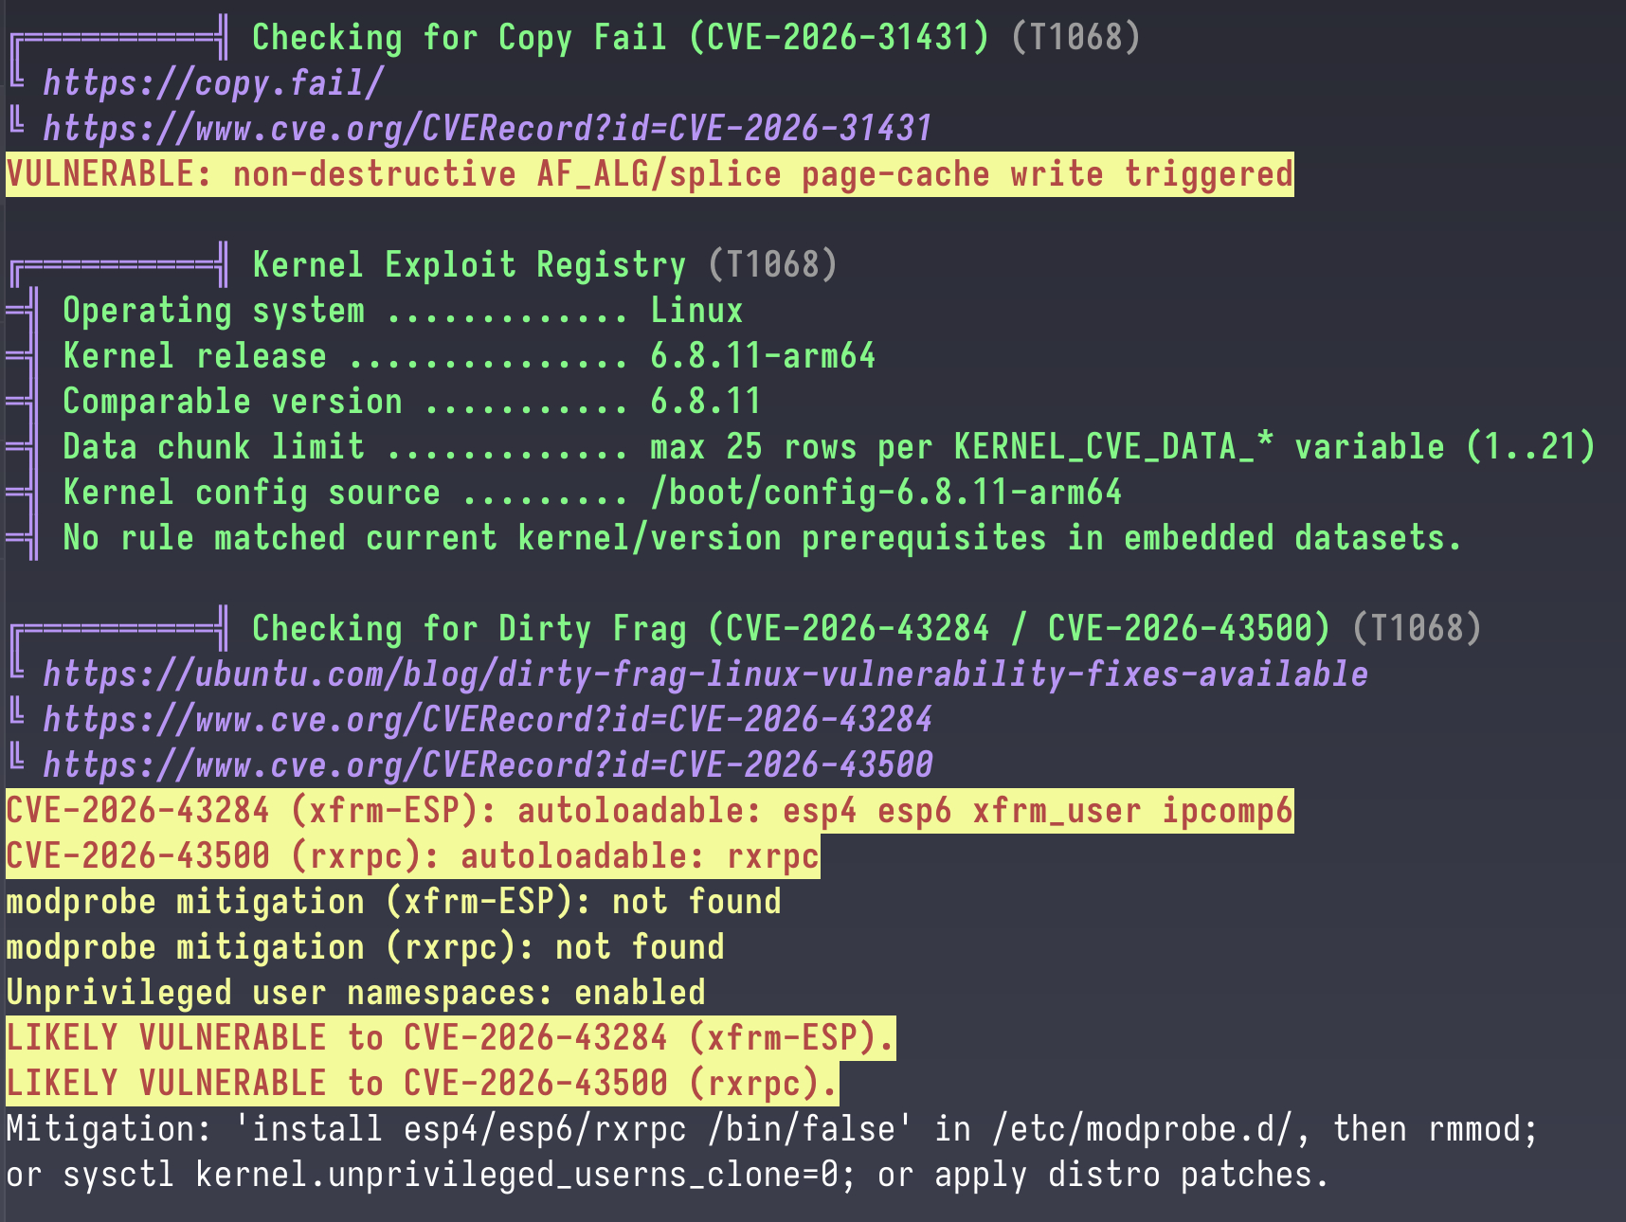Click the /boot/config-6.8.11-arm64 path
Viewport: 1626px width, 1222px height.
click(x=886, y=493)
